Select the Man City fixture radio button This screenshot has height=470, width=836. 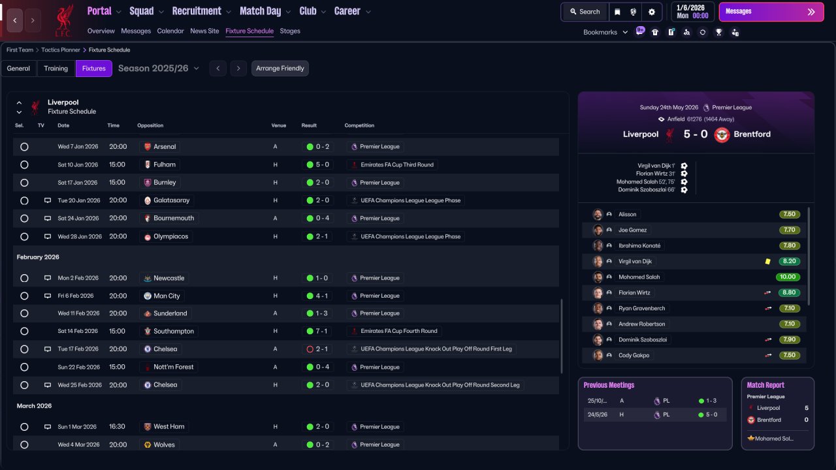tap(24, 296)
